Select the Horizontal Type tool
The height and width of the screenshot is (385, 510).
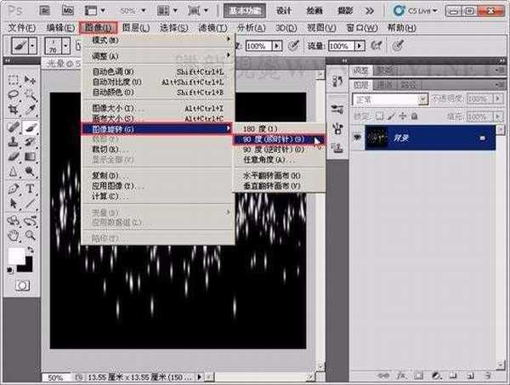31,188
